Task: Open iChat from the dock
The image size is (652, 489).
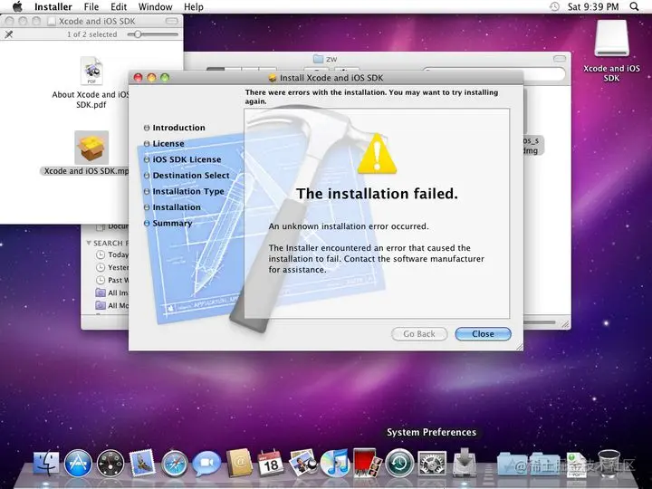Action: click(206, 463)
